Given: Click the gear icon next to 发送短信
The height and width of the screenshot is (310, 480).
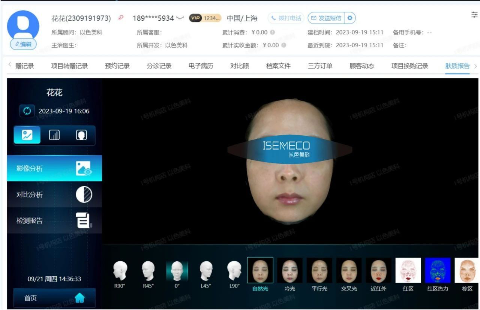Looking at the screenshot, I should click(350, 18).
